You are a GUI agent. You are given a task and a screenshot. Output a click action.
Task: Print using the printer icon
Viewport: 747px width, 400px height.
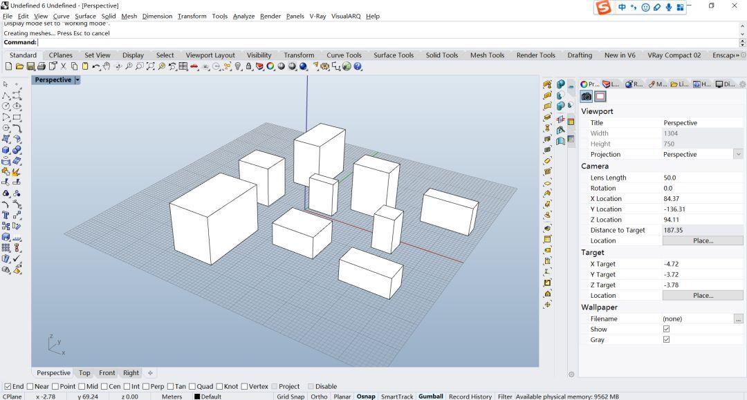pyautogui.click(x=41, y=66)
